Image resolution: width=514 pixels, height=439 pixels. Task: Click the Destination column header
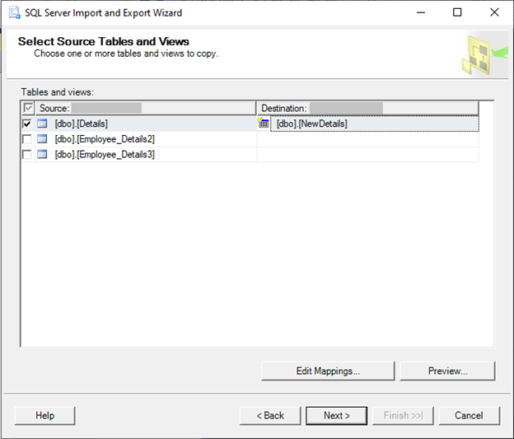[x=368, y=108]
